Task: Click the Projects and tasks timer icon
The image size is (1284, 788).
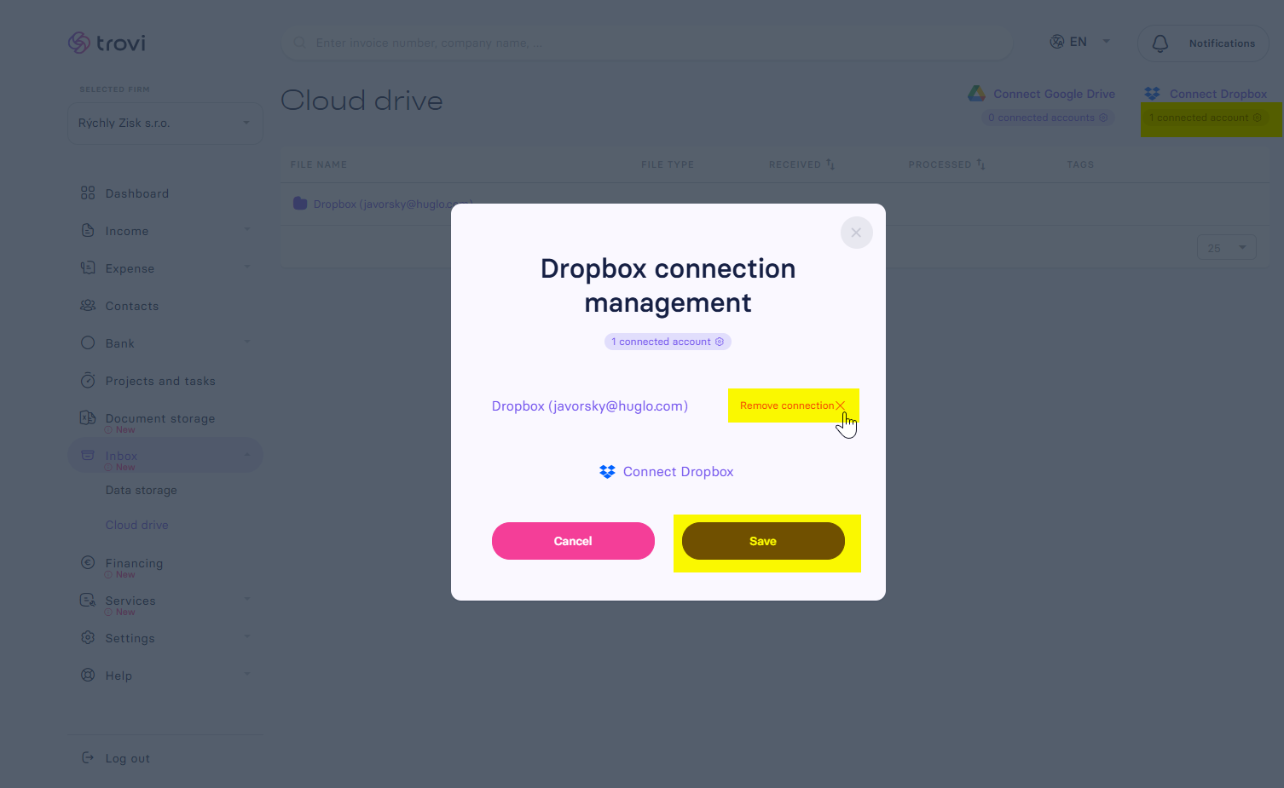Action: [x=88, y=381]
